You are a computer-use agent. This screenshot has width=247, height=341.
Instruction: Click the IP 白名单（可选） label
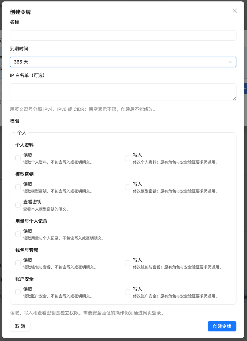27,75
